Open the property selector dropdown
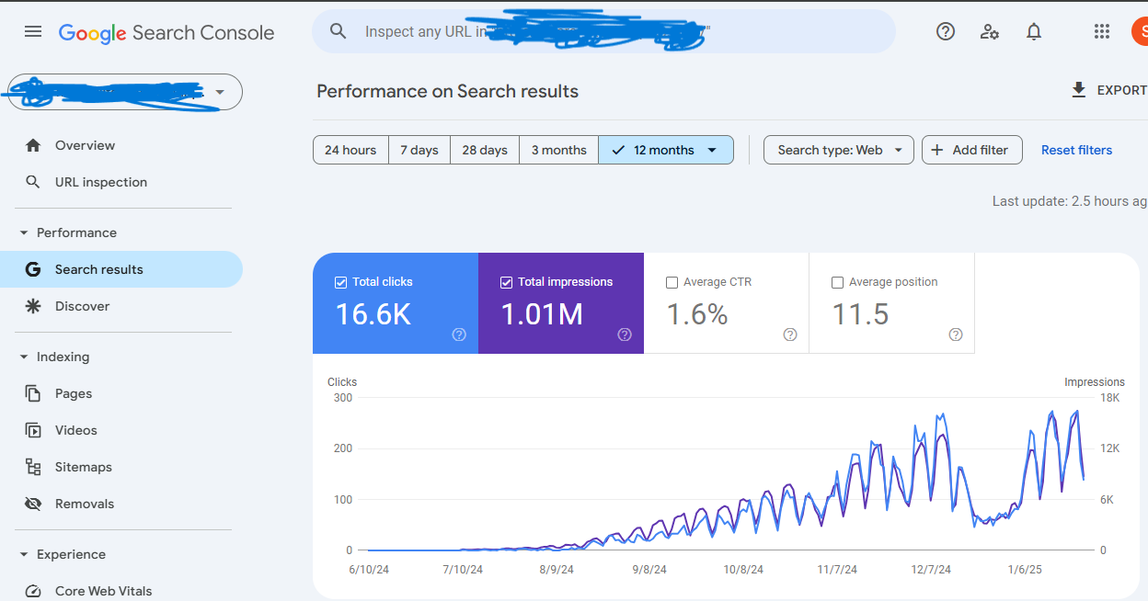Image resolution: width=1148 pixels, height=601 pixels. pyautogui.click(x=124, y=92)
